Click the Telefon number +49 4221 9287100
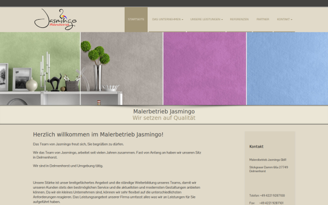This screenshot has height=205, width=328. click(272, 195)
